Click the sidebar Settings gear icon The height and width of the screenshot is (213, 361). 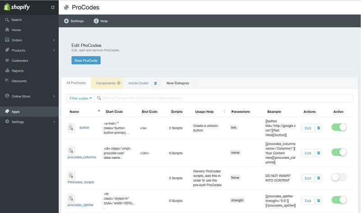pyautogui.click(x=7, y=121)
